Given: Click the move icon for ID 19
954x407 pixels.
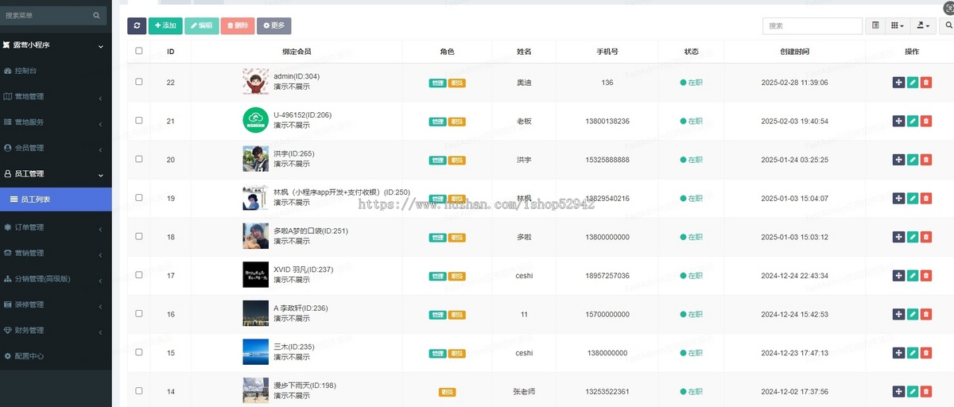Looking at the screenshot, I should [898, 198].
